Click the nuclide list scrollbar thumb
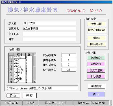The image size is (113, 106). (35, 61)
